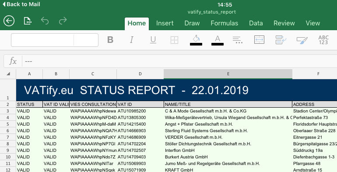337x172 pixels.
Task: Click Perfektastraße 73 address cell
Action: (315, 118)
